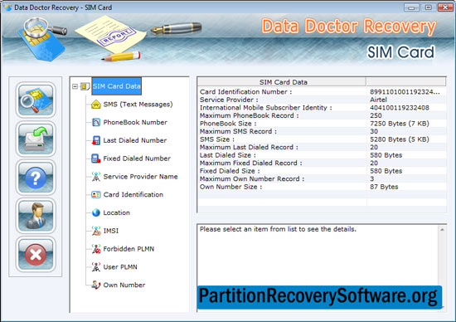This screenshot has height=322, width=456.
Task: Select Last Dialed Number in tree
Action: click(135, 140)
